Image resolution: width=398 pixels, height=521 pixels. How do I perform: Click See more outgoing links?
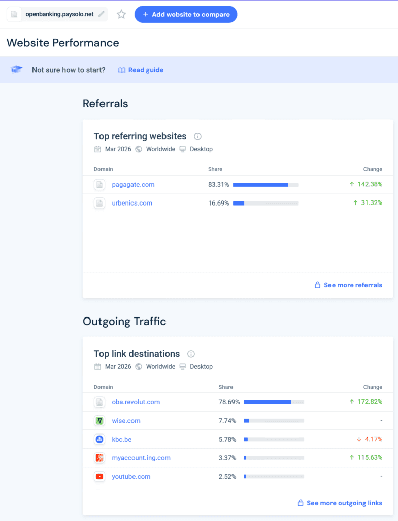pyautogui.click(x=344, y=503)
